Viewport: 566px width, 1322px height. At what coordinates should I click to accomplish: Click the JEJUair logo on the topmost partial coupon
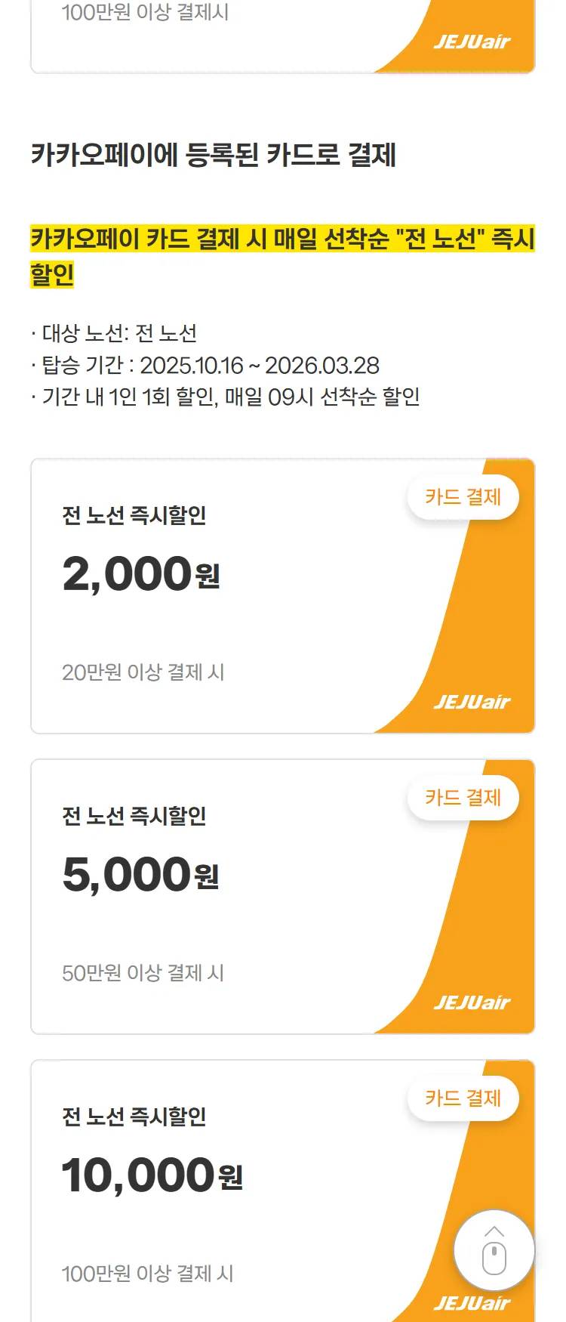click(472, 42)
